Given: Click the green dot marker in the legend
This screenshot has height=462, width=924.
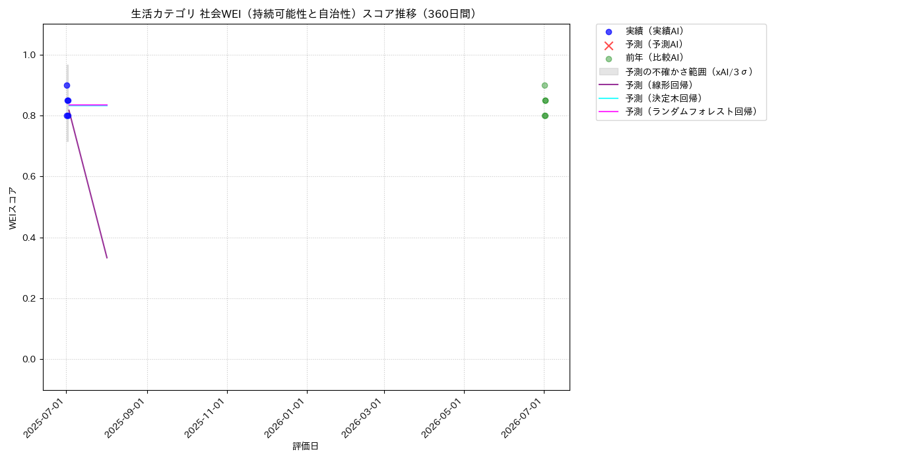Looking at the screenshot, I should [609, 59].
